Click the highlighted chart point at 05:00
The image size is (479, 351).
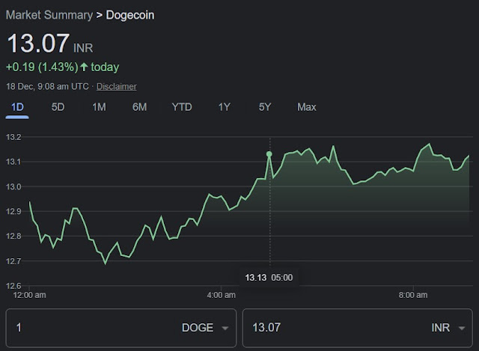pyautogui.click(x=269, y=154)
